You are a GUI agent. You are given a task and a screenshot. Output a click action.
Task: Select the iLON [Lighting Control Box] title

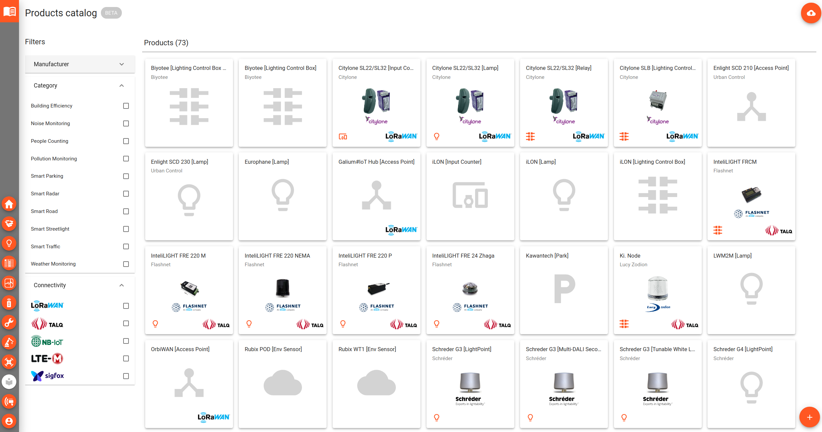click(x=652, y=162)
